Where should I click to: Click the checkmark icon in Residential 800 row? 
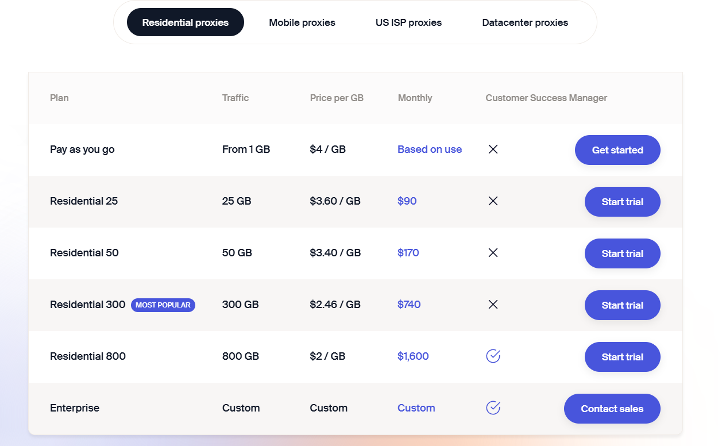click(493, 356)
